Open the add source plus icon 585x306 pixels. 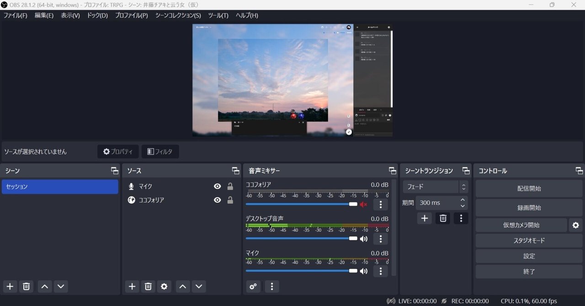pos(132,286)
